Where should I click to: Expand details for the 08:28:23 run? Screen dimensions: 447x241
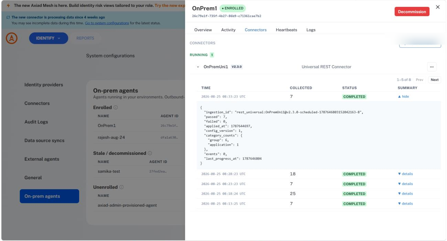pyautogui.click(x=405, y=174)
